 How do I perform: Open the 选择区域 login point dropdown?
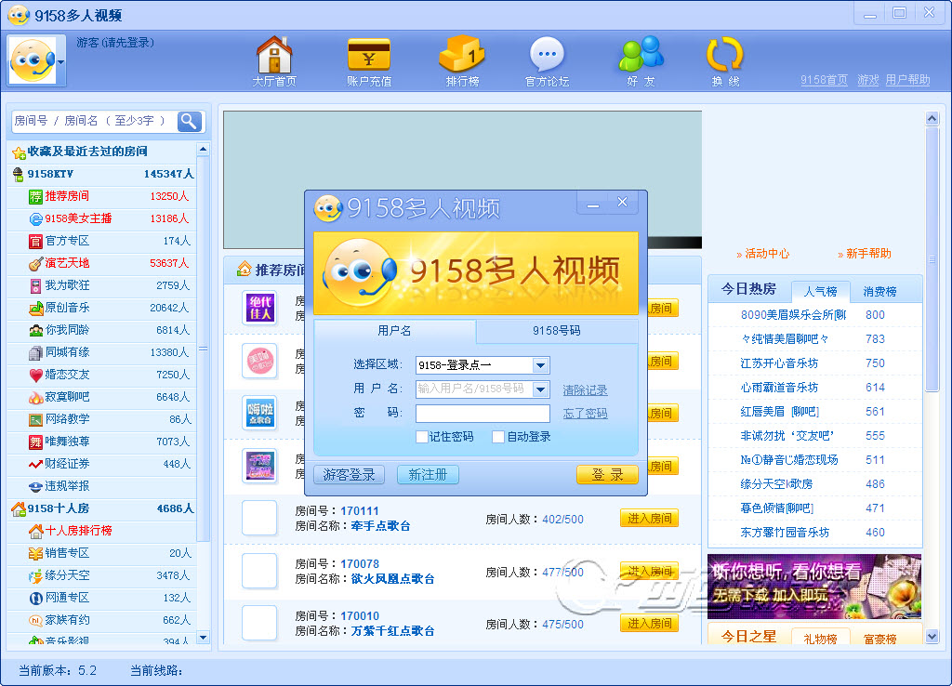pyautogui.click(x=540, y=365)
